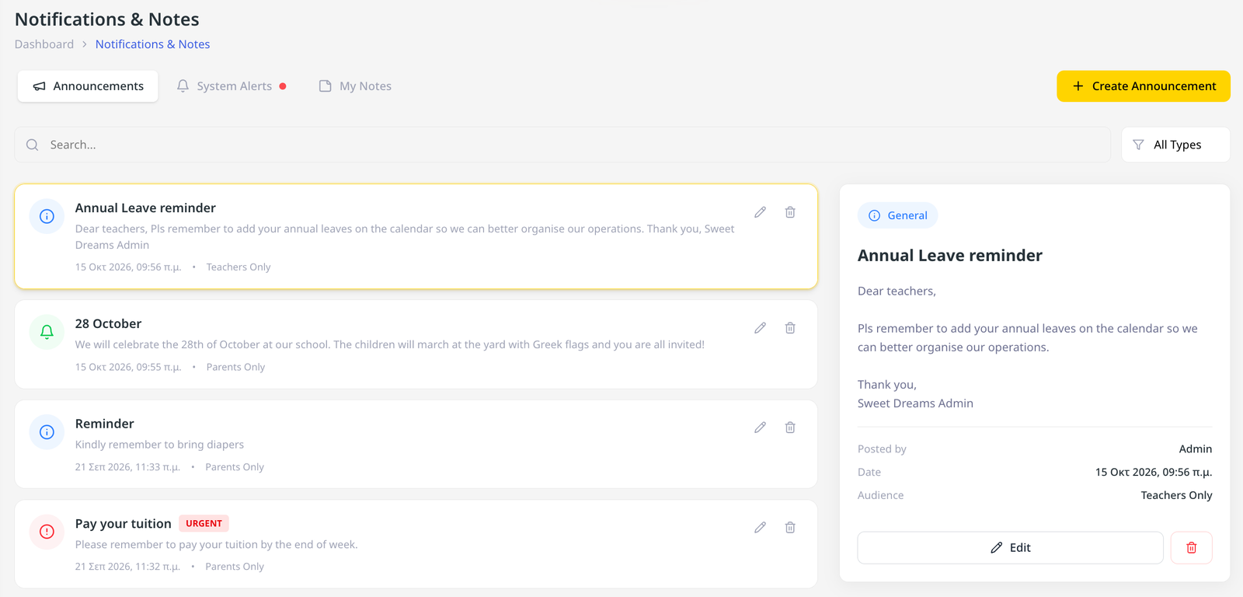Go to Dashboard breadcrumb link

pos(44,44)
